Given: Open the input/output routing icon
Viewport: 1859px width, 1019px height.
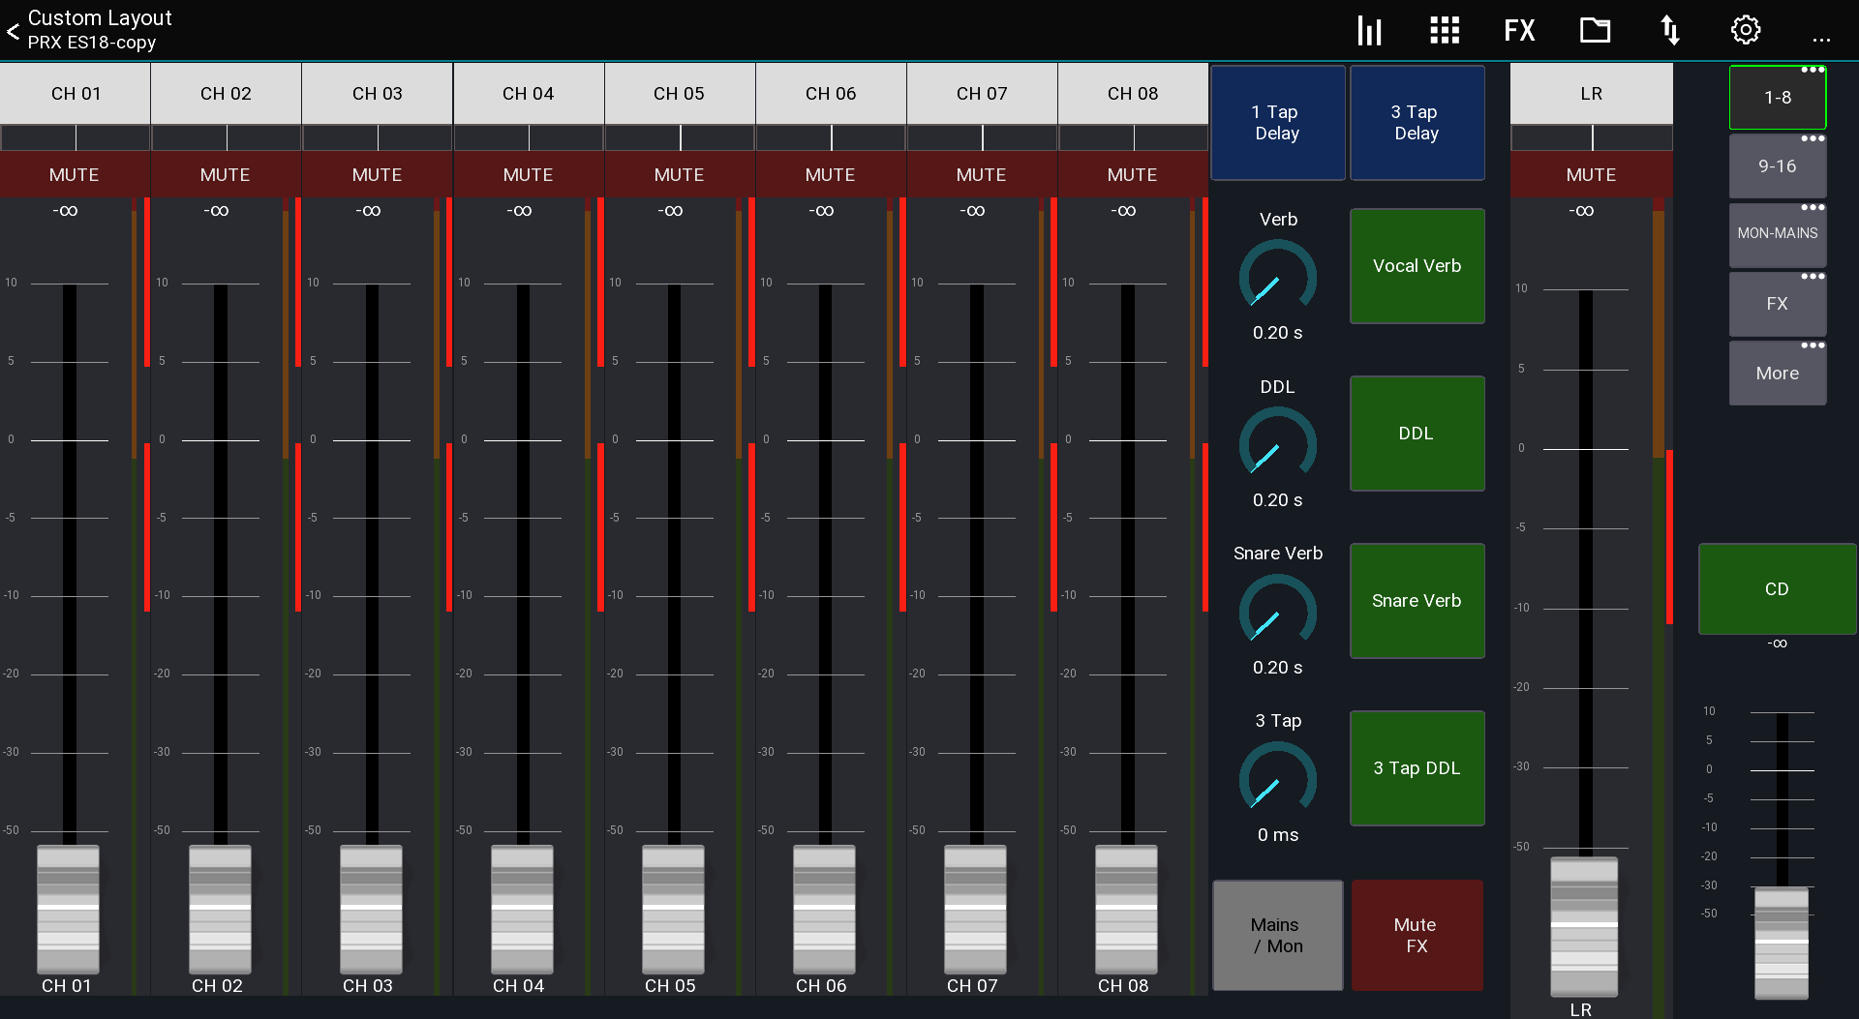Looking at the screenshot, I should [1669, 30].
